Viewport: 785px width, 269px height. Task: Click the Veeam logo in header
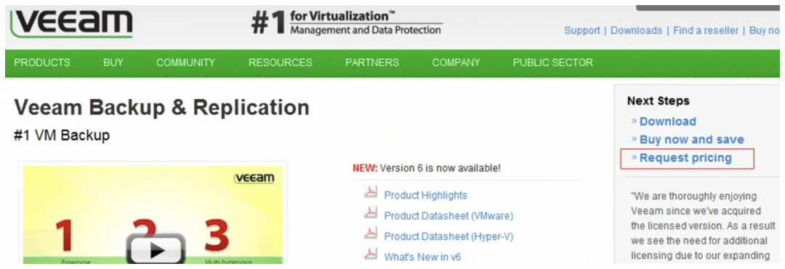(71, 23)
